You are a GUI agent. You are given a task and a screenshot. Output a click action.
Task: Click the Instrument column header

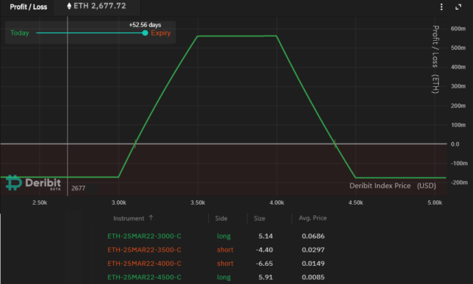[129, 218]
